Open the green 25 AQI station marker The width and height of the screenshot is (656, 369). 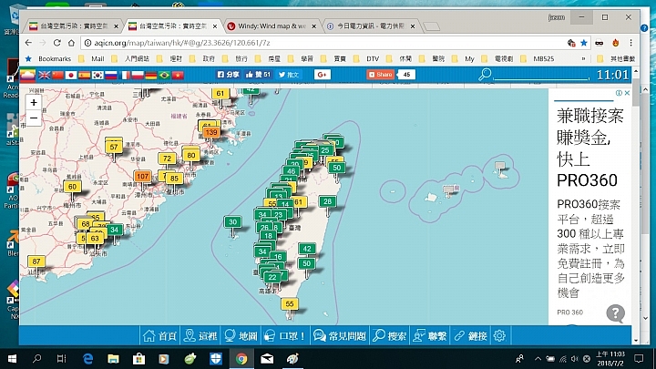point(325,150)
